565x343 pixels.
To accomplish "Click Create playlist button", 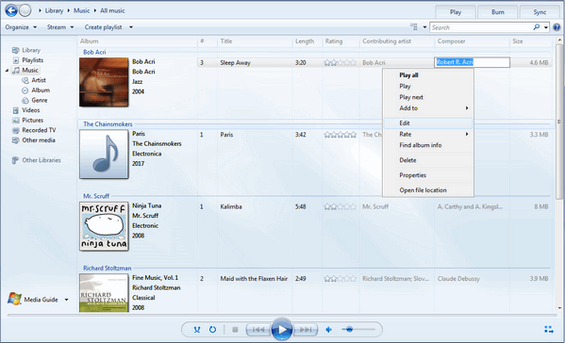I will click(103, 27).
